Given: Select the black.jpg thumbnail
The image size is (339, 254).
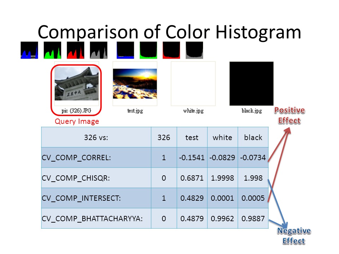Looking at the screenshot, I should point(251,84).
